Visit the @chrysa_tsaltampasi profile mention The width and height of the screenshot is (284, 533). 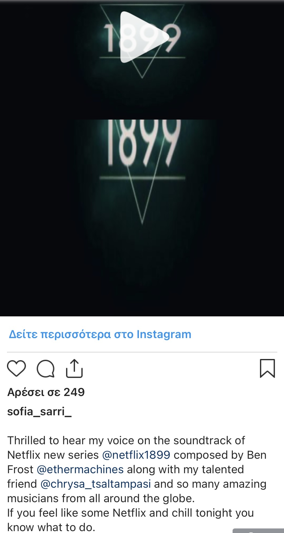(95, 484)
